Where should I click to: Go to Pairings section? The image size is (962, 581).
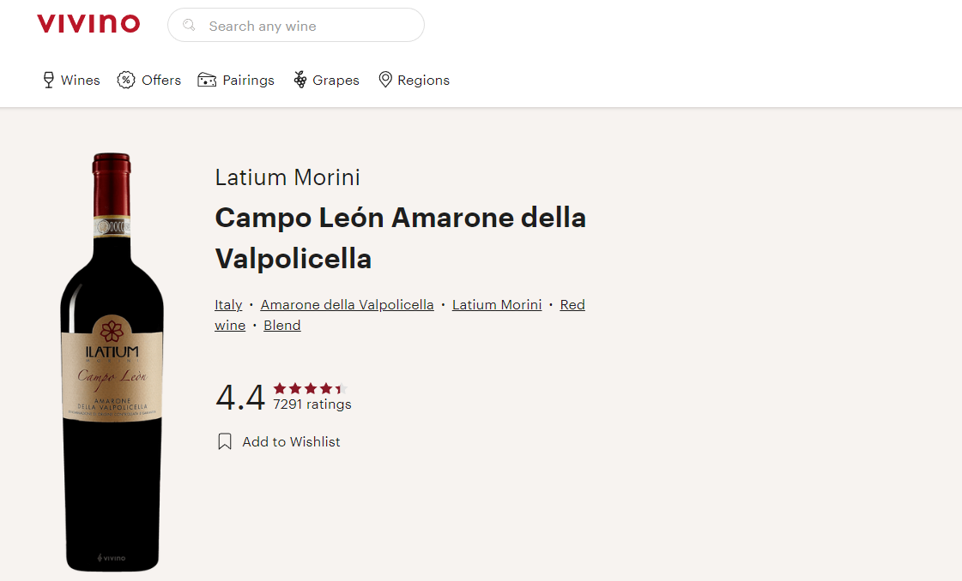(248, 81)
